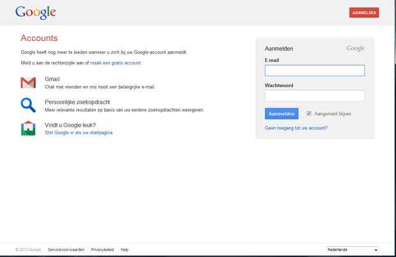Toggle the Aangemeld blijven checkbox

[x=309, y=113]
